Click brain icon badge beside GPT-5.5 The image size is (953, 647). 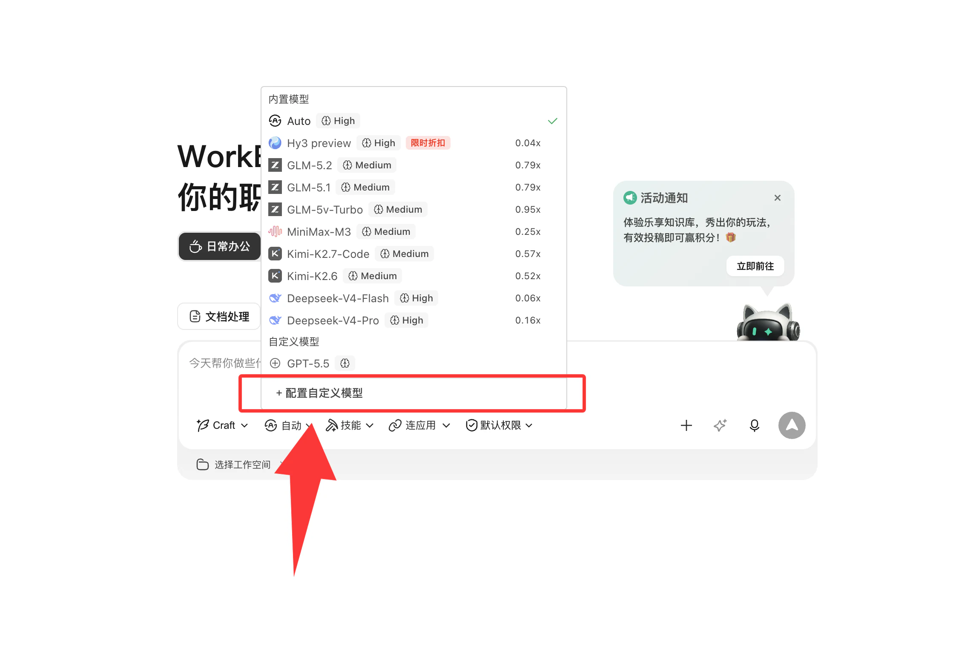pos(345,364)
